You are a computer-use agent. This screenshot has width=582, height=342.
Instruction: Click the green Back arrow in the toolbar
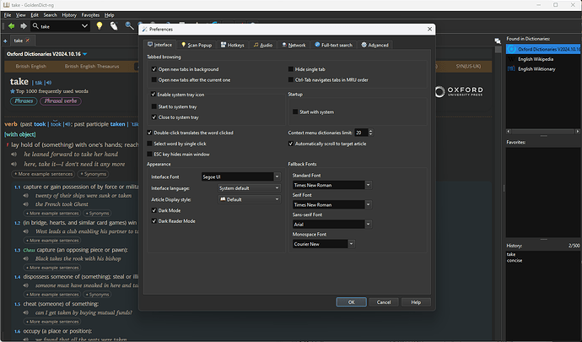pyautogui.click(x=11, y=26)
